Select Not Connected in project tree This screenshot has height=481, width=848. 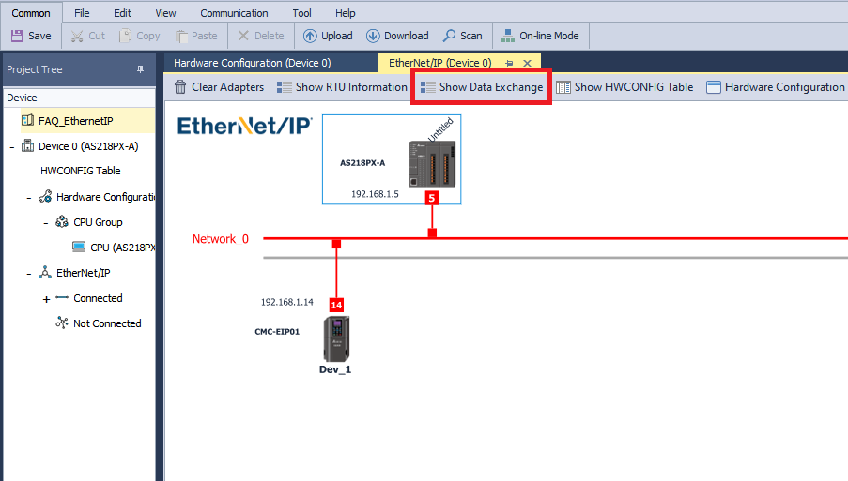(107, 323)
